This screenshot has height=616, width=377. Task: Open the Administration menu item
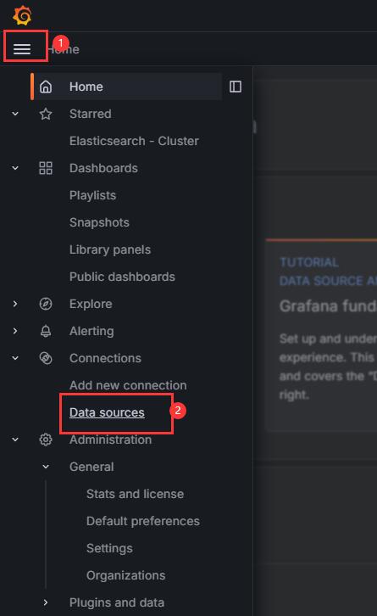pos(110,440)
